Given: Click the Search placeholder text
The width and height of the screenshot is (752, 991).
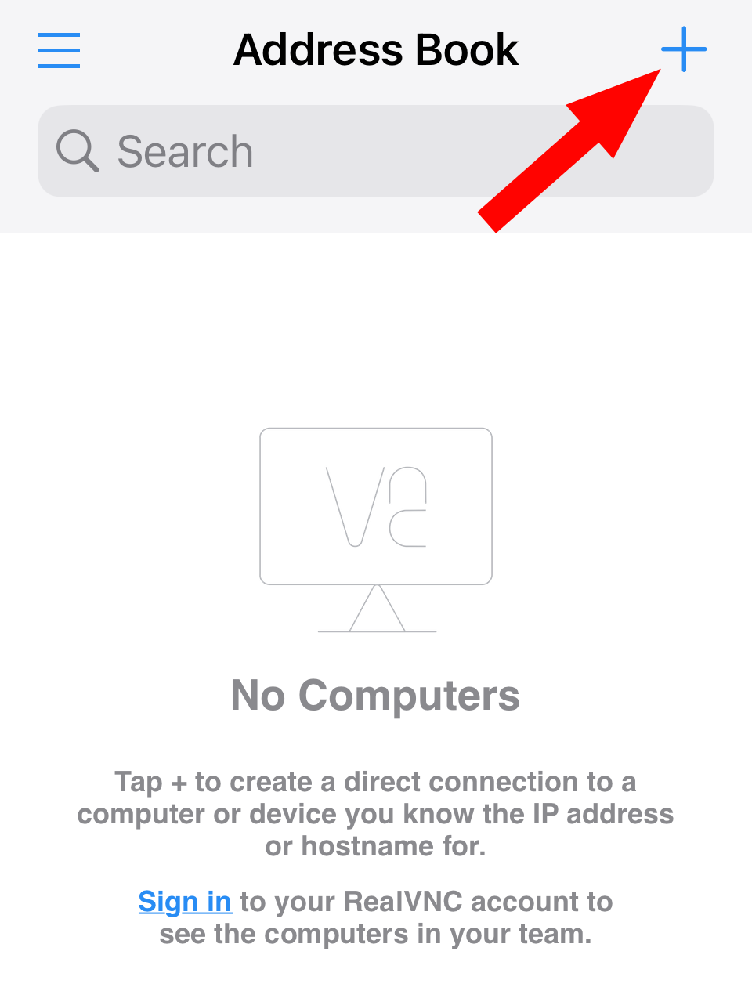Looking at the screenshot, I should click(185, 151).
